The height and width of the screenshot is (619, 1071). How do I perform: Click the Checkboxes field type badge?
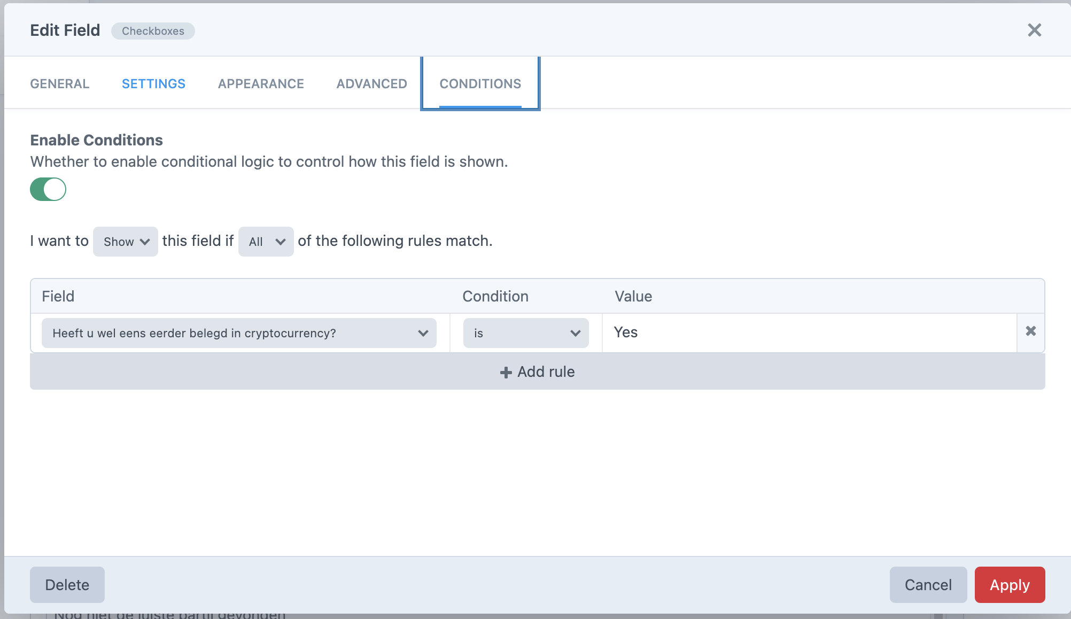click(153, 31)
